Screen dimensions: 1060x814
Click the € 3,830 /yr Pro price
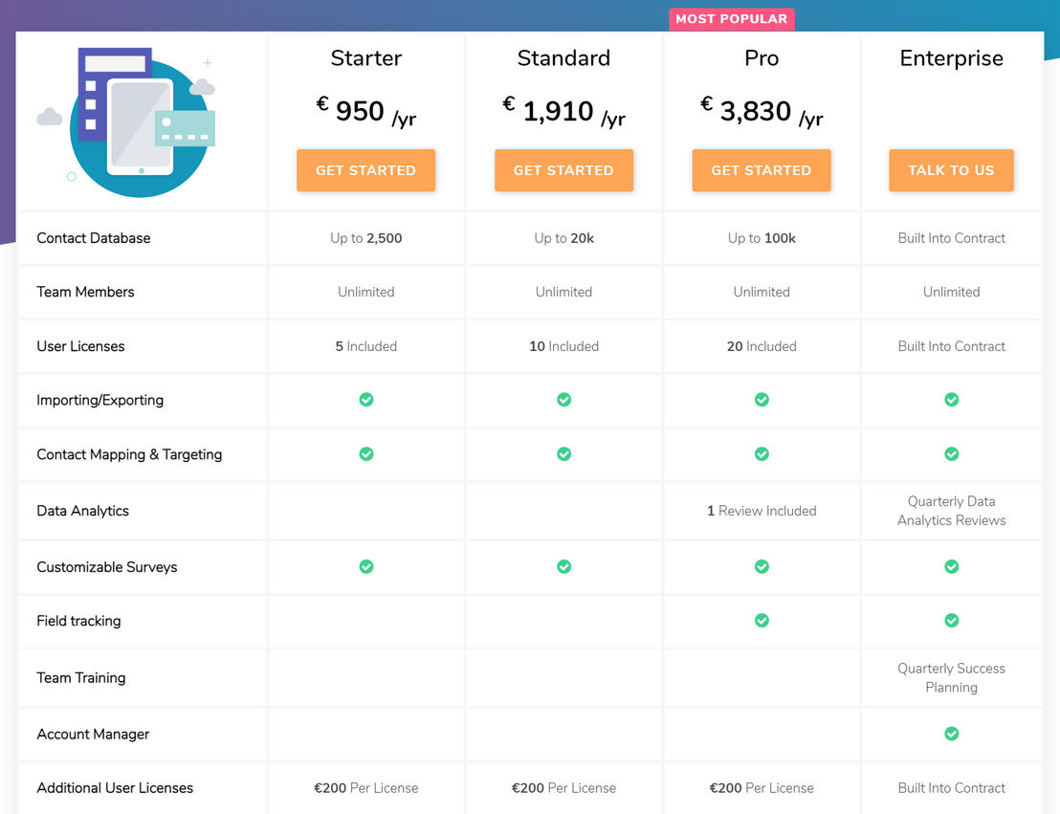pyautogui.click(x=762, y=112)
